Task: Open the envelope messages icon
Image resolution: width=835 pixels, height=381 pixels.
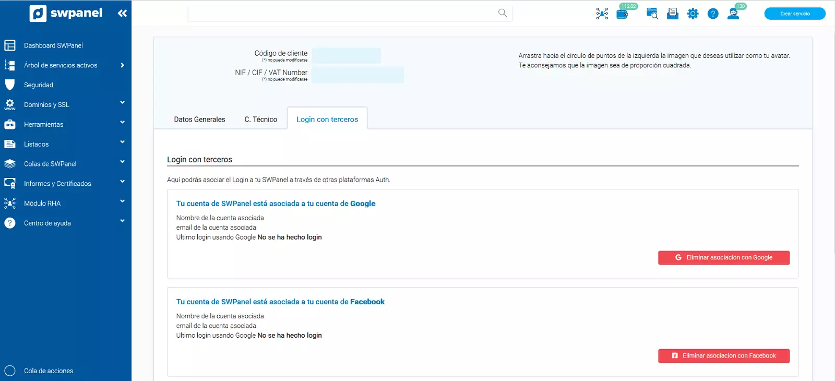Action: 673,14
